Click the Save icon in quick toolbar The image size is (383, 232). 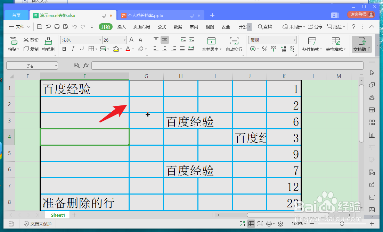coord(40,27)
